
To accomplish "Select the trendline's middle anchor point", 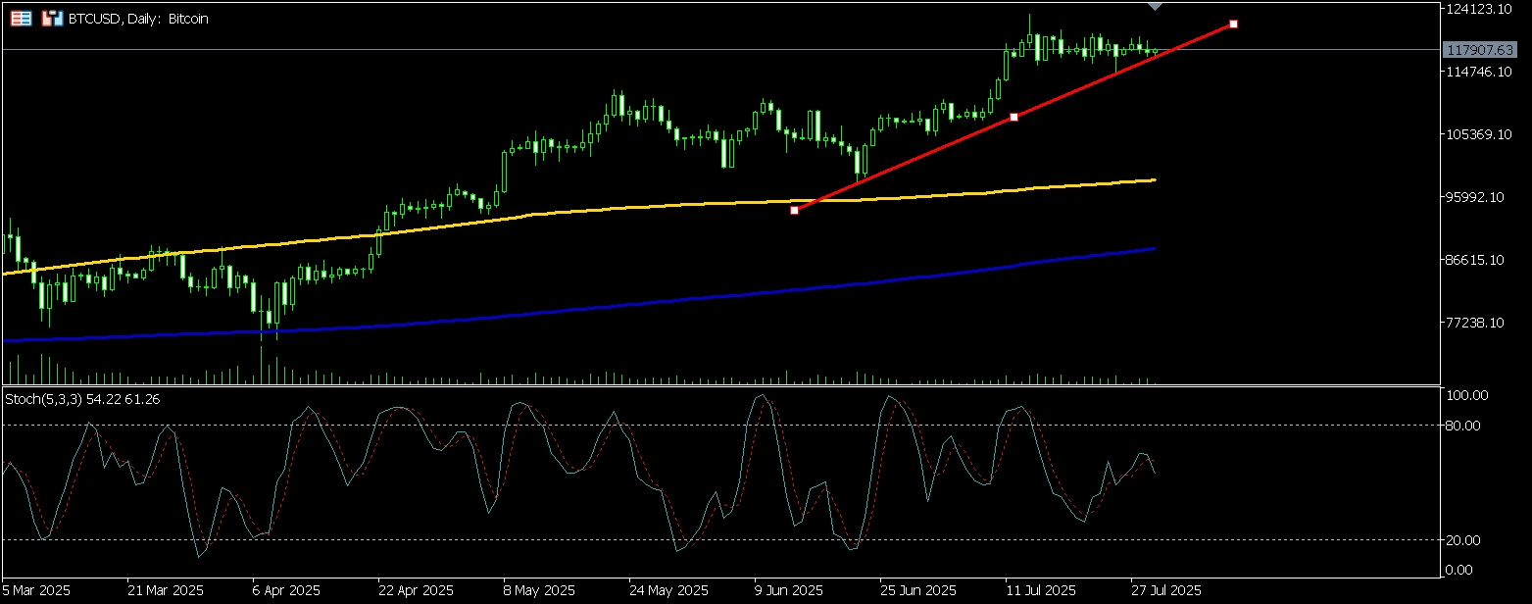I will pos(1013,117).
